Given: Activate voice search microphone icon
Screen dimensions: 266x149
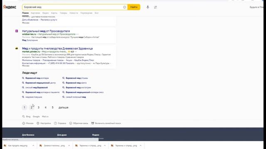Looking at the screenshot, I should tap(148, 7).
